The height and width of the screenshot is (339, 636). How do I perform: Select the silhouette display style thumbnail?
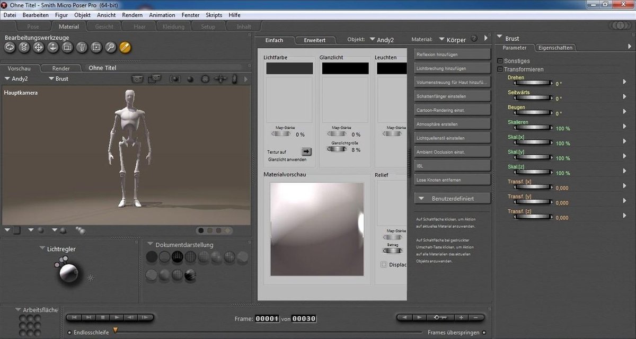pyautogui.click(x=151, y=256)
